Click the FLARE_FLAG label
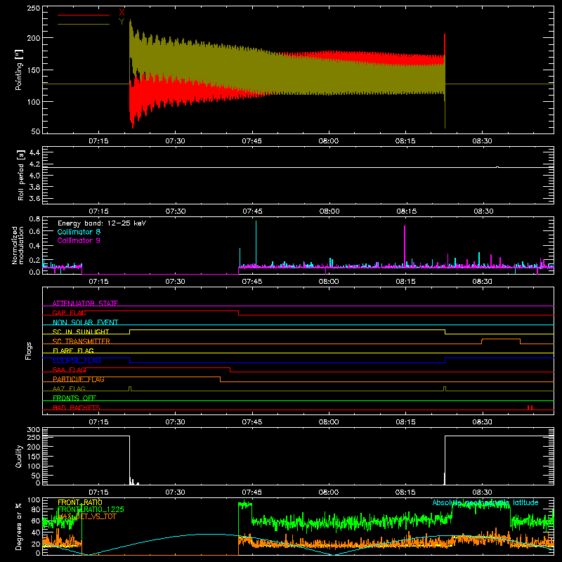Viewport: 562px width, 562px height. [73, 351]
